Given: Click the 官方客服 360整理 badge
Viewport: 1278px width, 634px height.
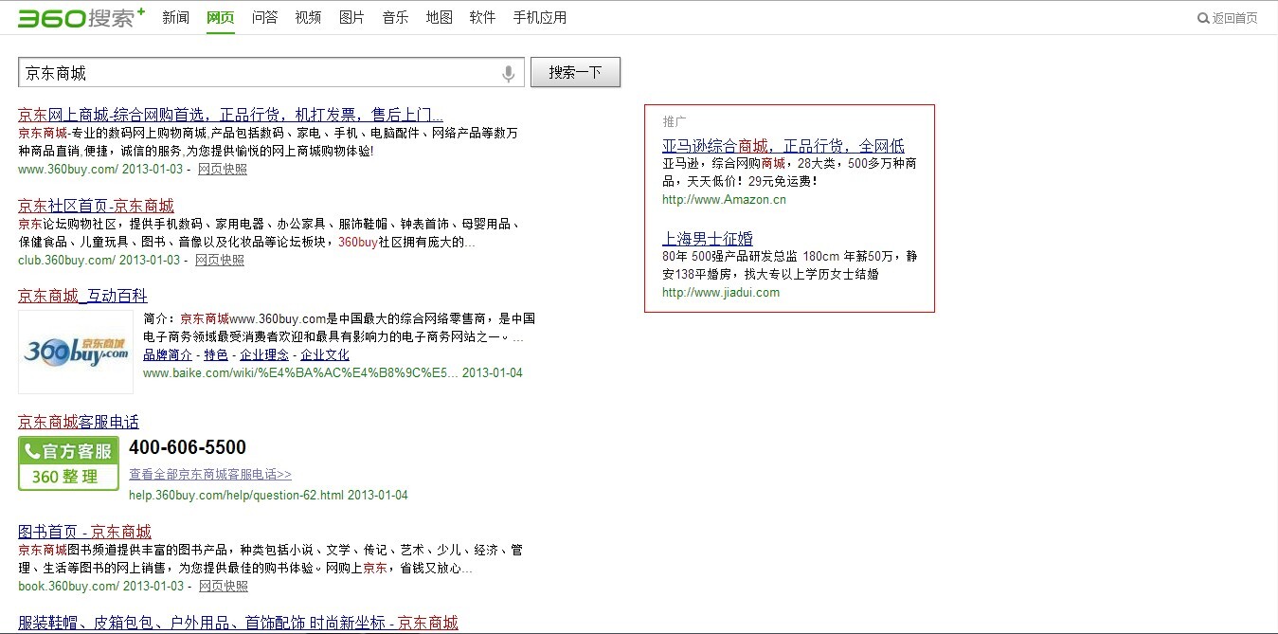Looking at the screenshot, I should pyautogui.click(x=68, y=463).
